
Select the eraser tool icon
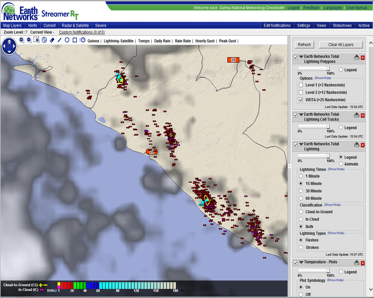tap(52, 40)
